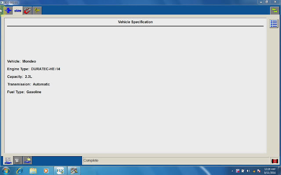The image size is (281, 175).
Task: Click the green arrows exchange icon
Action: 274,10
